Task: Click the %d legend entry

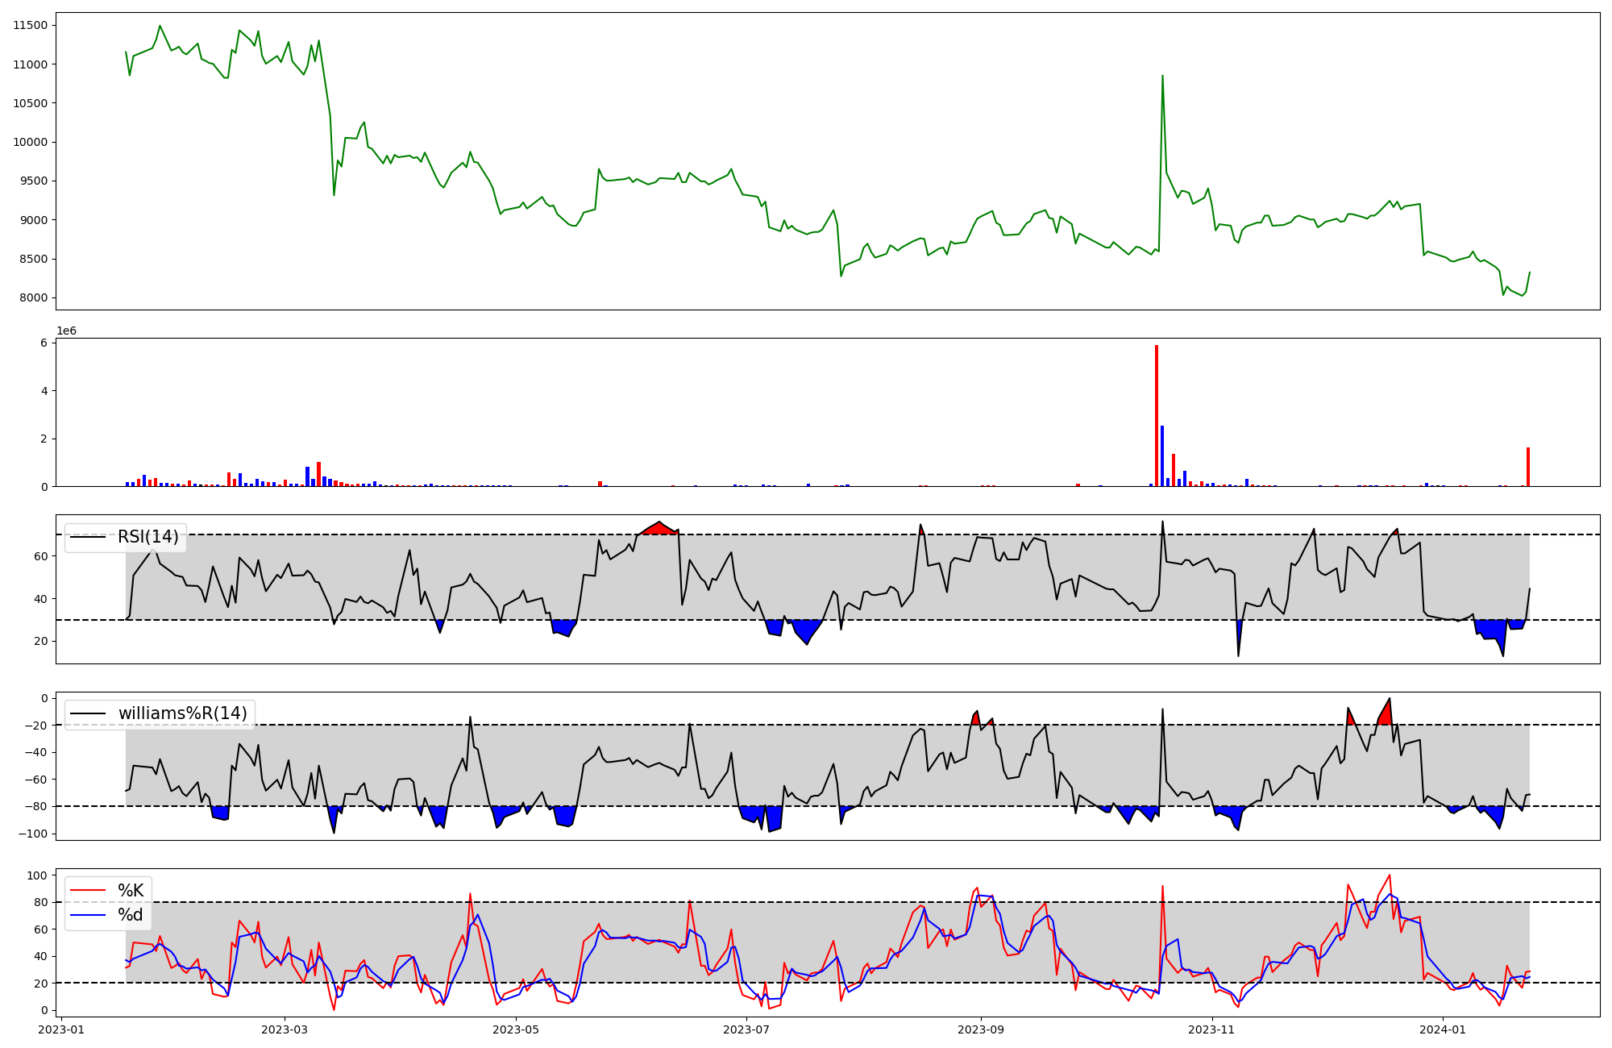Action: 131,915
